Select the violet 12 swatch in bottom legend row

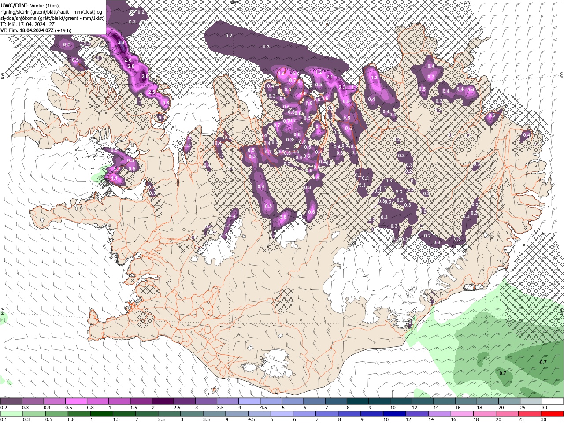[x=416, y=414]
